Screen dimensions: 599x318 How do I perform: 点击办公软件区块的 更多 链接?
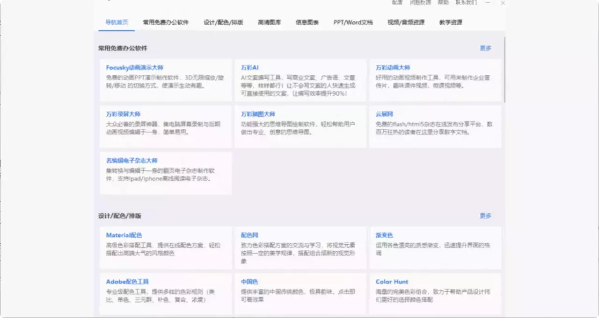[485, 47]
